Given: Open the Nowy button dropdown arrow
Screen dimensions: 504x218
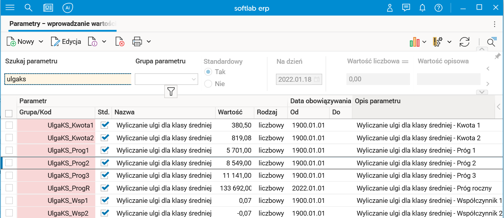Looking at the screenshot, I should pos(41,41).
